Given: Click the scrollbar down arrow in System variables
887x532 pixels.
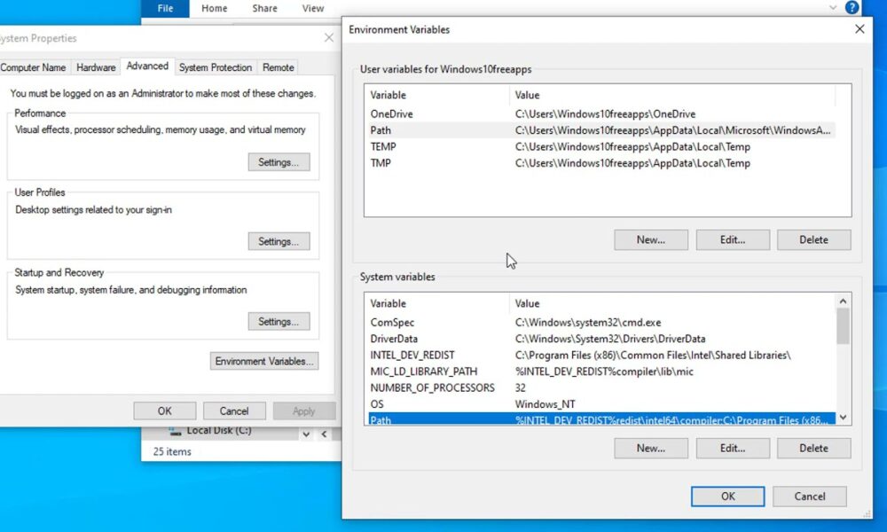Looking at the screenshot, I should pos(844,417).
